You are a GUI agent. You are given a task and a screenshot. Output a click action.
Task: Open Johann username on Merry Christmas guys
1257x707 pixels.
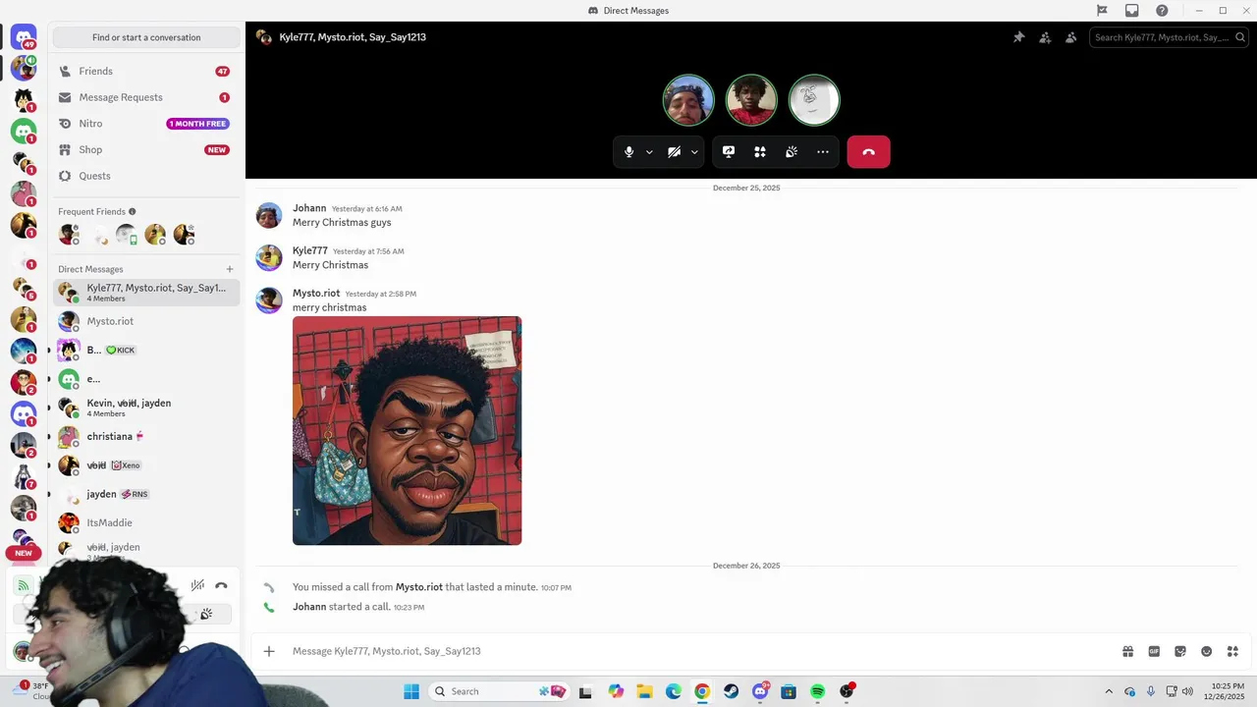(x=309, y=208)
